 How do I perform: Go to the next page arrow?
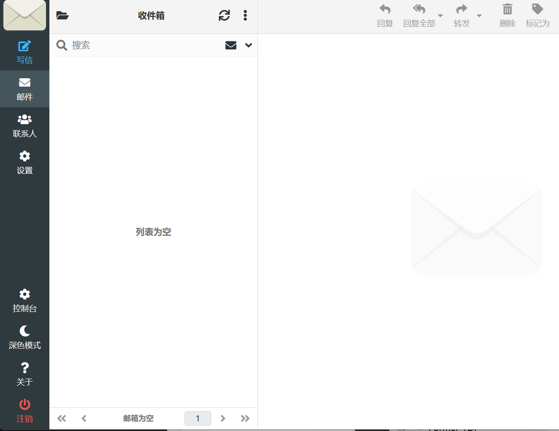pos(223,418)
